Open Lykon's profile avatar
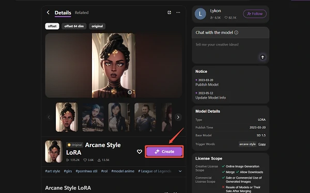 point(200,14)
